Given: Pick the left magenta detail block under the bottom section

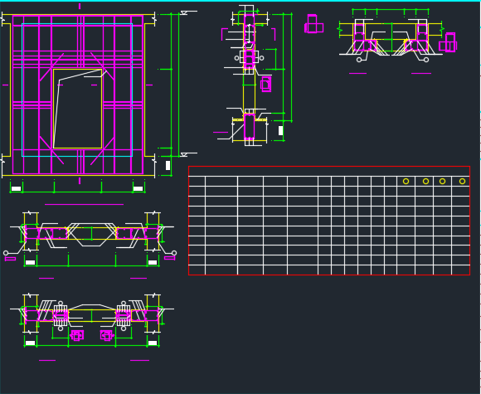Looking at the screenshot, I should [x=76, y=335].
